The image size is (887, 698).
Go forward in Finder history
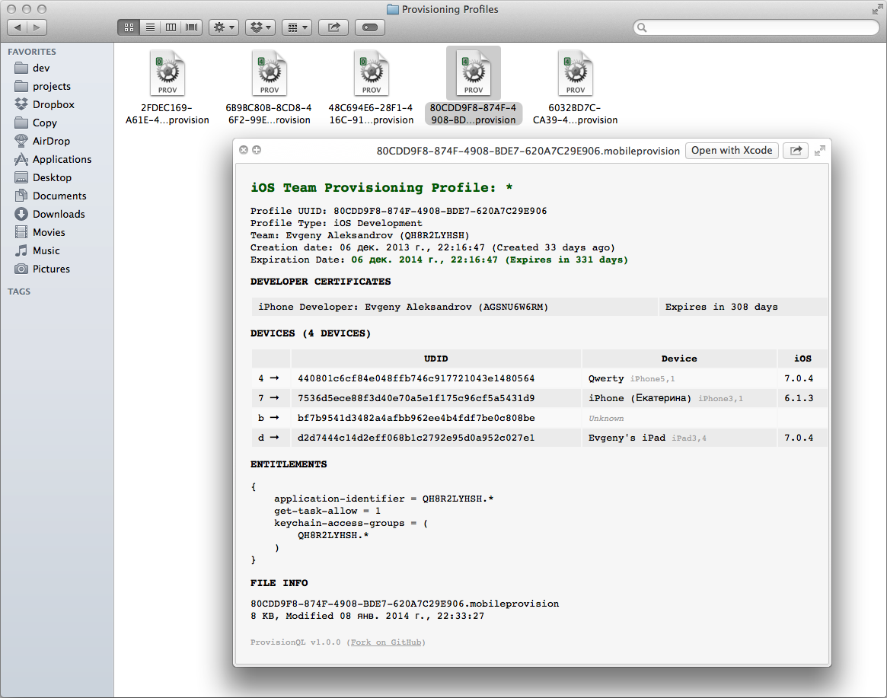[37, 27]
